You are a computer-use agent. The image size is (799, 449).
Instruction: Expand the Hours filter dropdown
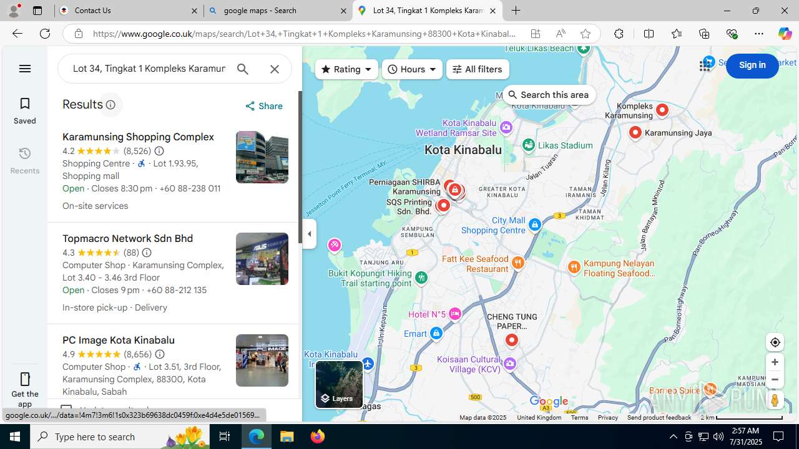(x=412, y=69)
